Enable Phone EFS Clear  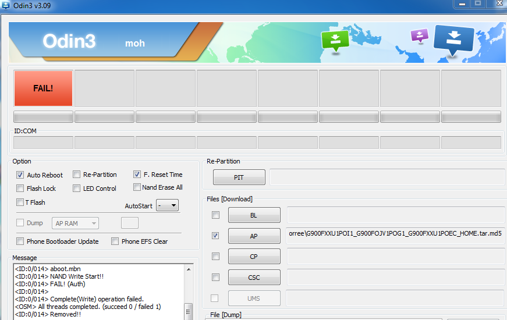[x=115, y=241]
